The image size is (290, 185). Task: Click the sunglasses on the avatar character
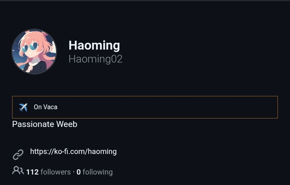tap(30, 47)
